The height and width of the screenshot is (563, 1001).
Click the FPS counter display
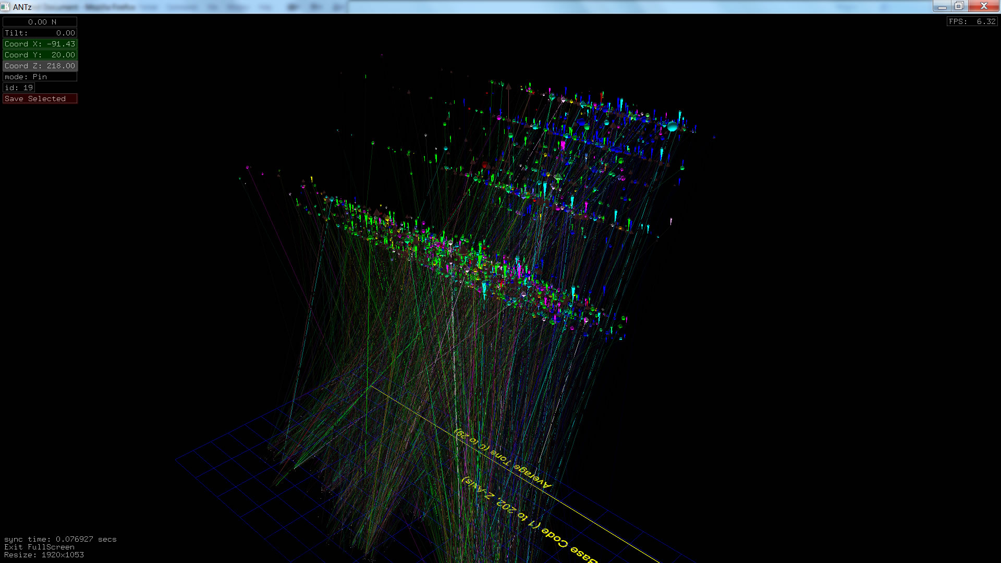(x=972, y=21)
